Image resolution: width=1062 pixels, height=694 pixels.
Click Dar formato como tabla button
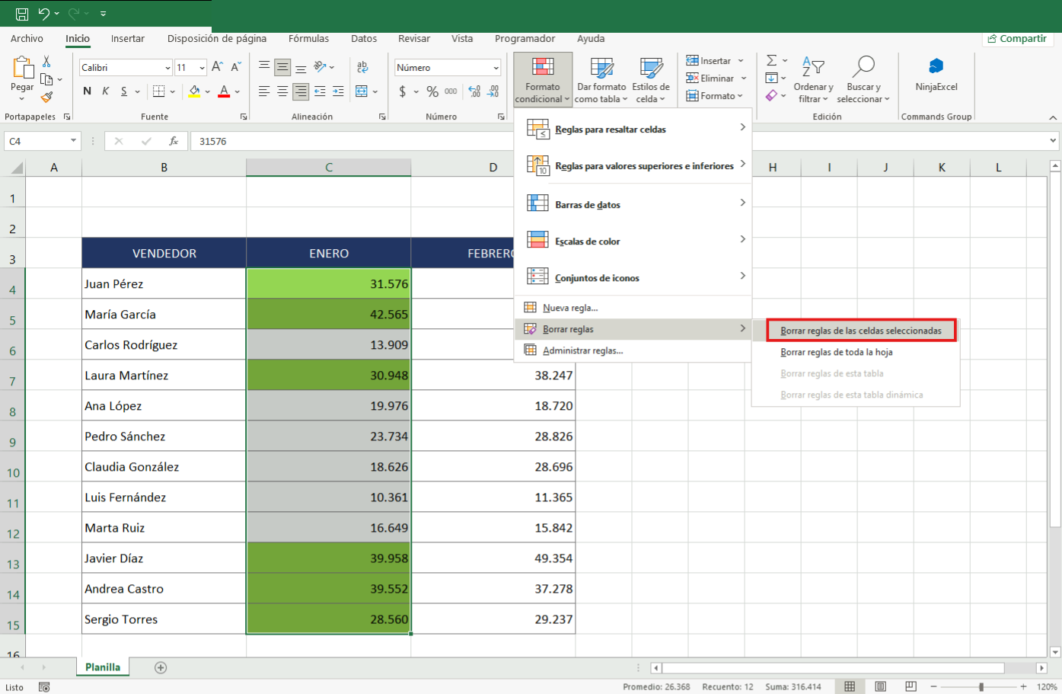[x=601, y=79]
